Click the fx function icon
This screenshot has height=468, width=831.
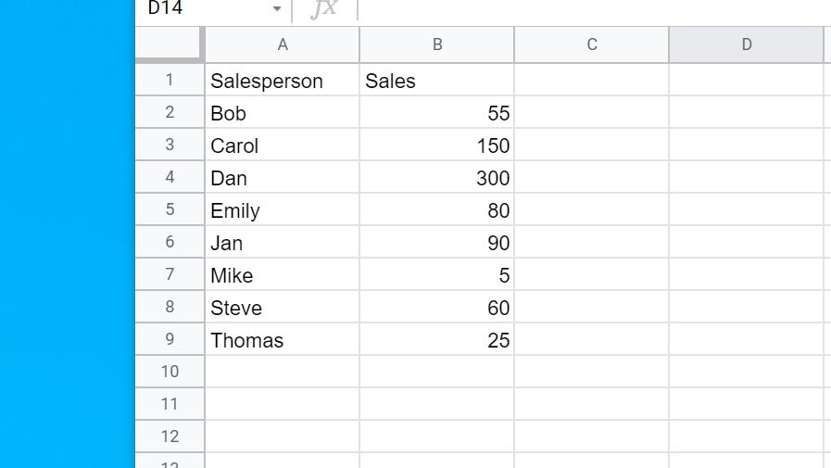coord(323,9)
